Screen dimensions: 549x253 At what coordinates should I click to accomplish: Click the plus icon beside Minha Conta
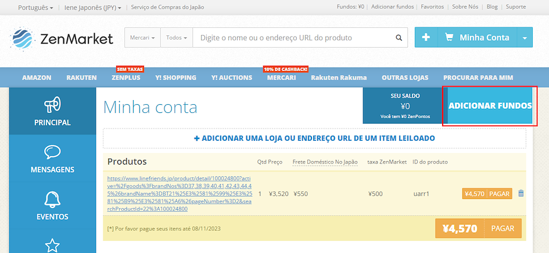point(426,37)
